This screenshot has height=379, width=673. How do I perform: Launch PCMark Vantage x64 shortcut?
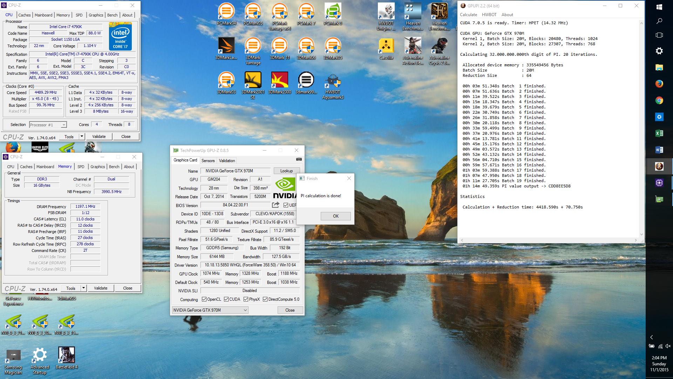point(279,16)
